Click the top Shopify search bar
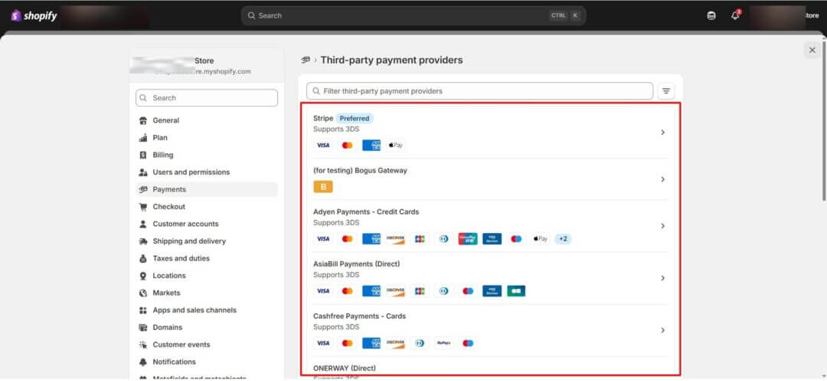 [x=413, y=15]
